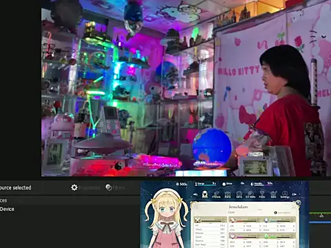Click the left arrow of the game menu
Image resolution: width=331 pixels, height=248 pixels.
coord(195,194)
